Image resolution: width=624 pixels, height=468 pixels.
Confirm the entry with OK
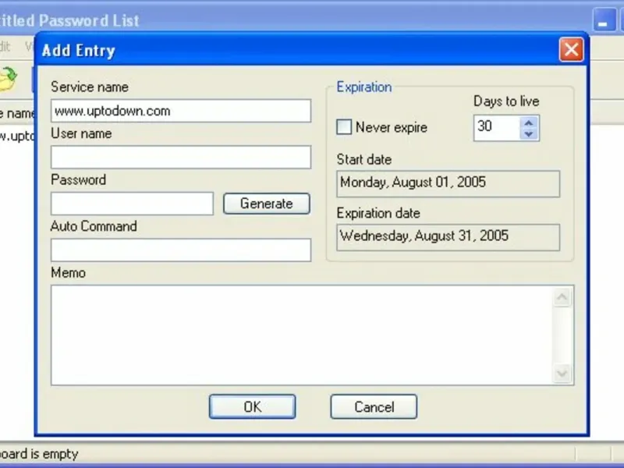(x=252, y=406)
